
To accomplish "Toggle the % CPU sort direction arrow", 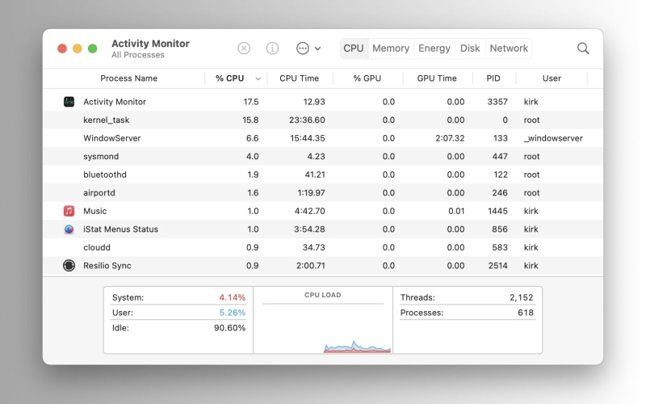I will 258,78.
